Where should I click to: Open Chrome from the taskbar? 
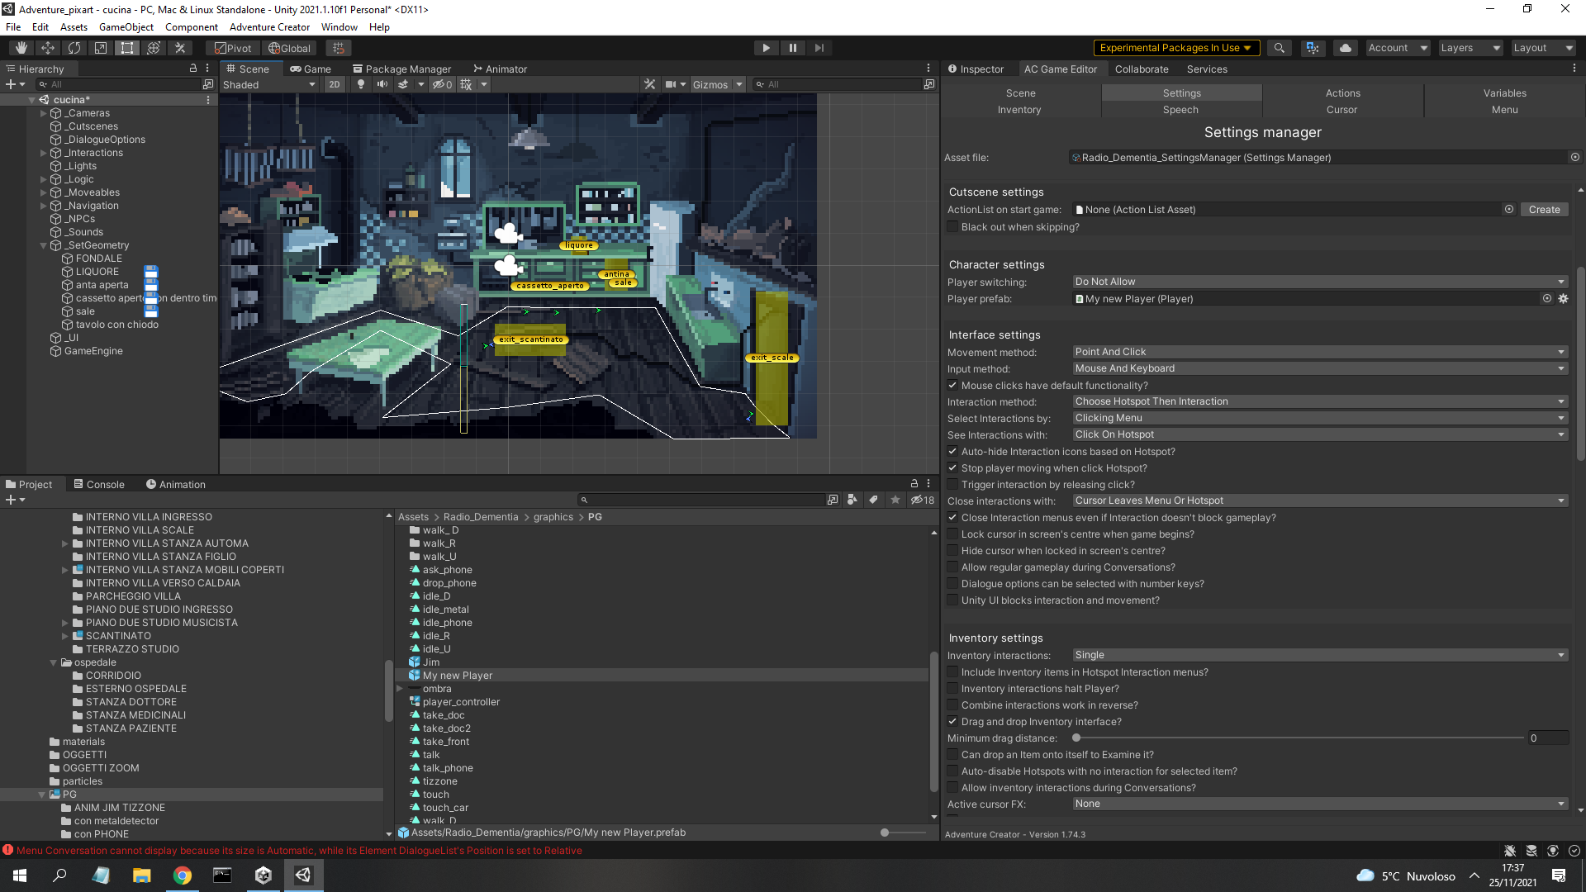(182, 875)
